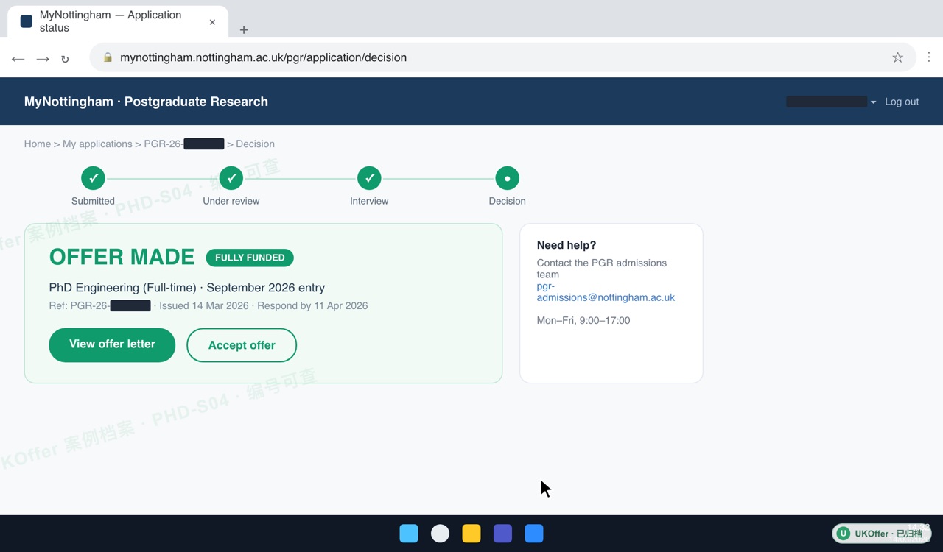
Task: Click the white circle taskbar icon
Action: click(440, 534)
